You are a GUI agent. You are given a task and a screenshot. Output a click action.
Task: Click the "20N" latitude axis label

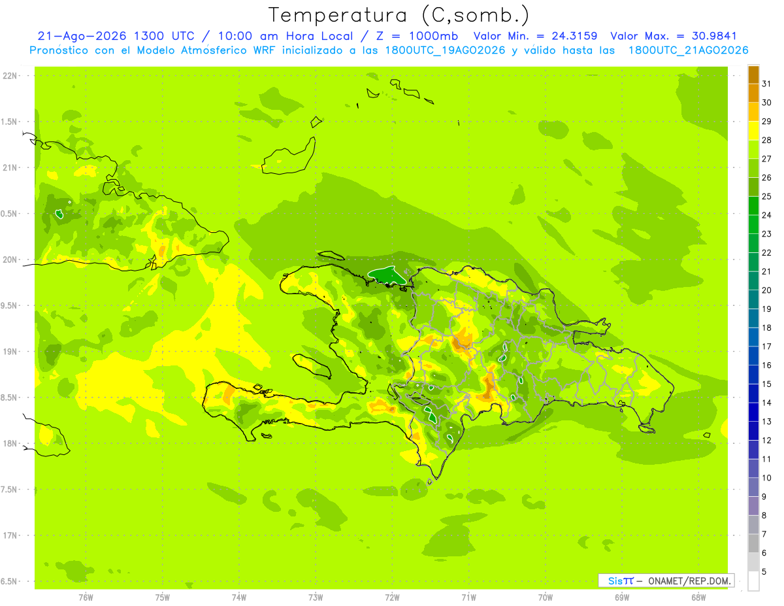(10, 260)
